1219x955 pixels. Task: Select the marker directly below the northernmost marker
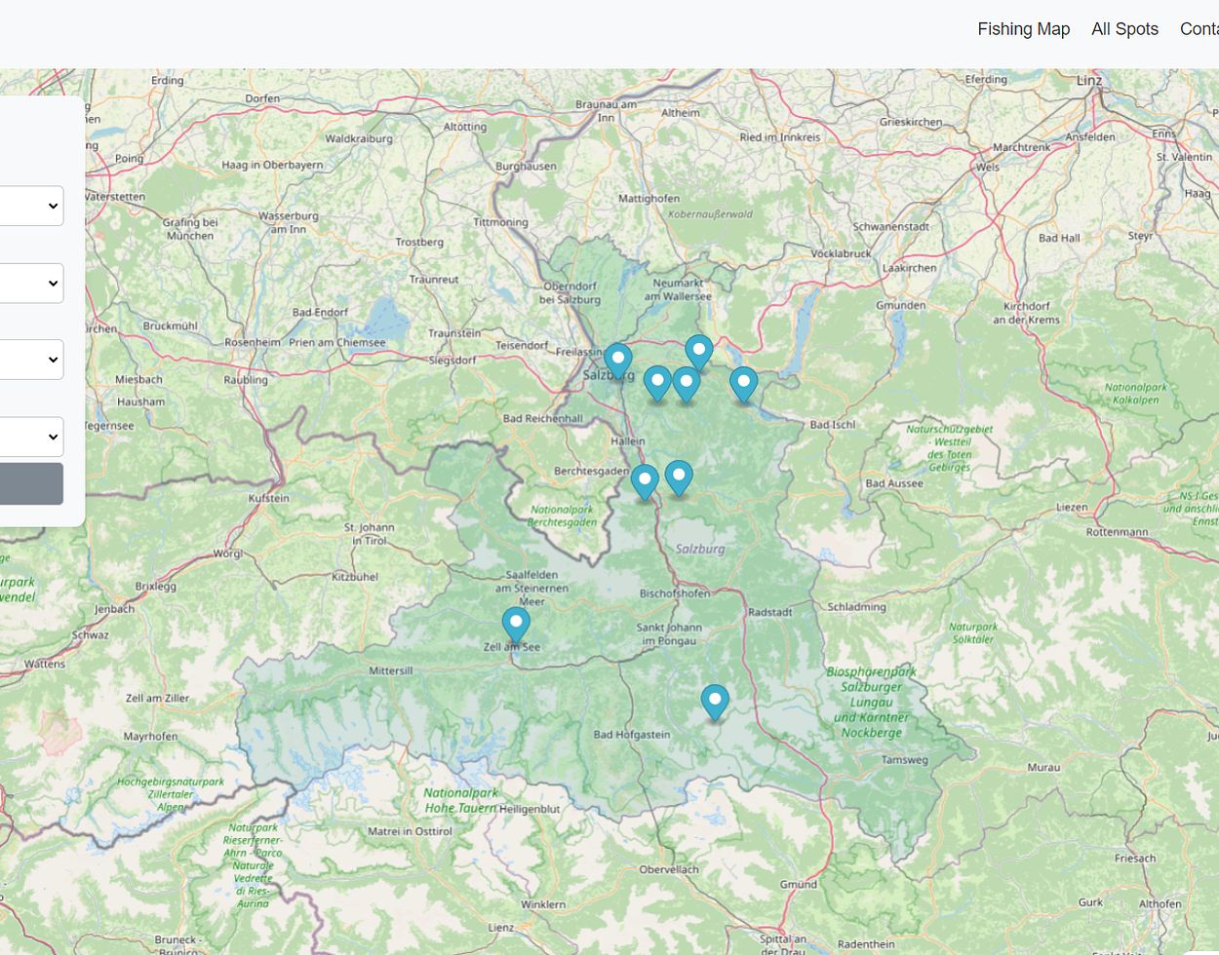(x=687, y=384)
